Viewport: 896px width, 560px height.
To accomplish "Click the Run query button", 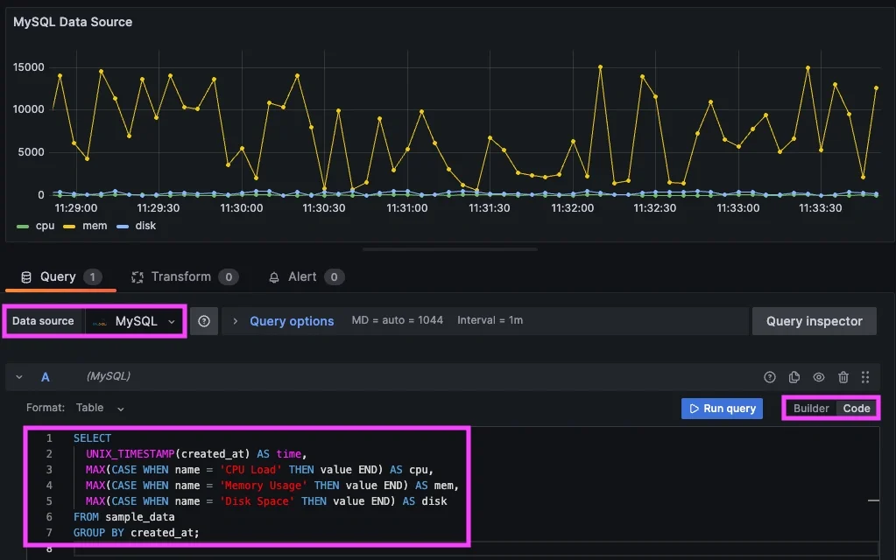I will point(722,408).
